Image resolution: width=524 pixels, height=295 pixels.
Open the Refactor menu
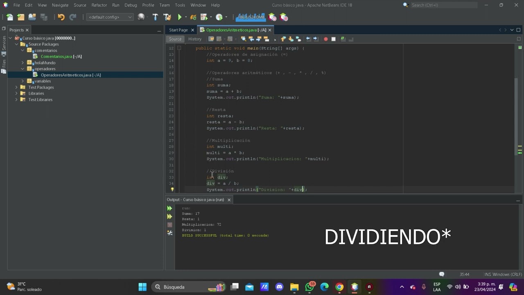(99, 5)
